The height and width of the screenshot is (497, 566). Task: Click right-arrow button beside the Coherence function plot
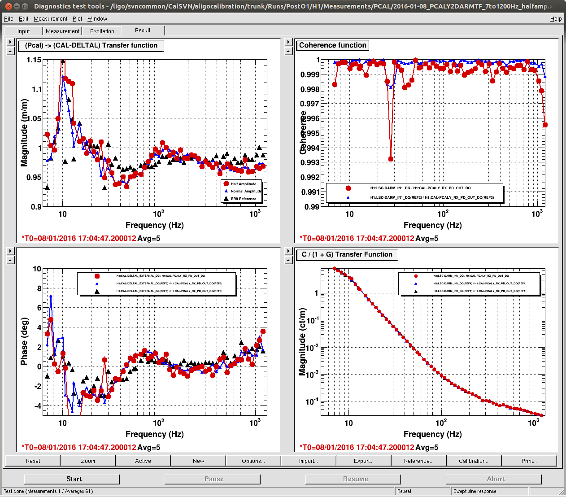pos(288,42)
